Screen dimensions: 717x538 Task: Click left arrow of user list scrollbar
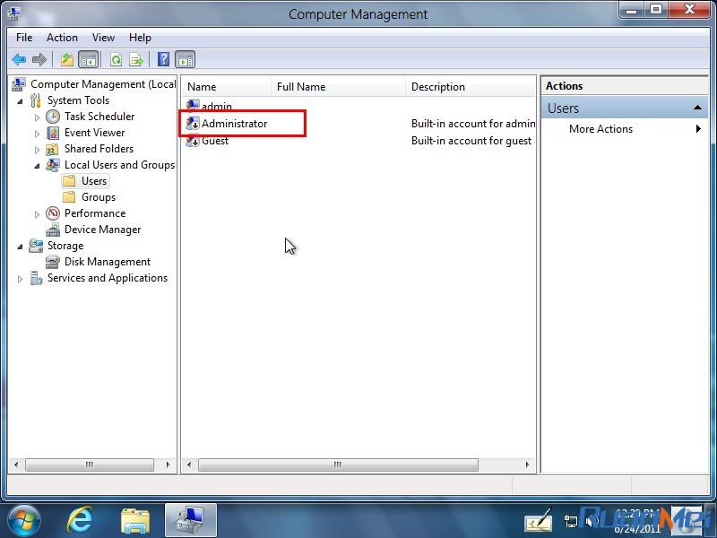tap(189, 464)
